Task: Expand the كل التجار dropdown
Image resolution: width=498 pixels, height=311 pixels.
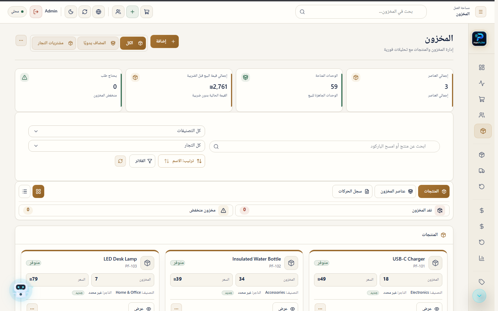Action: coord(117,146)
